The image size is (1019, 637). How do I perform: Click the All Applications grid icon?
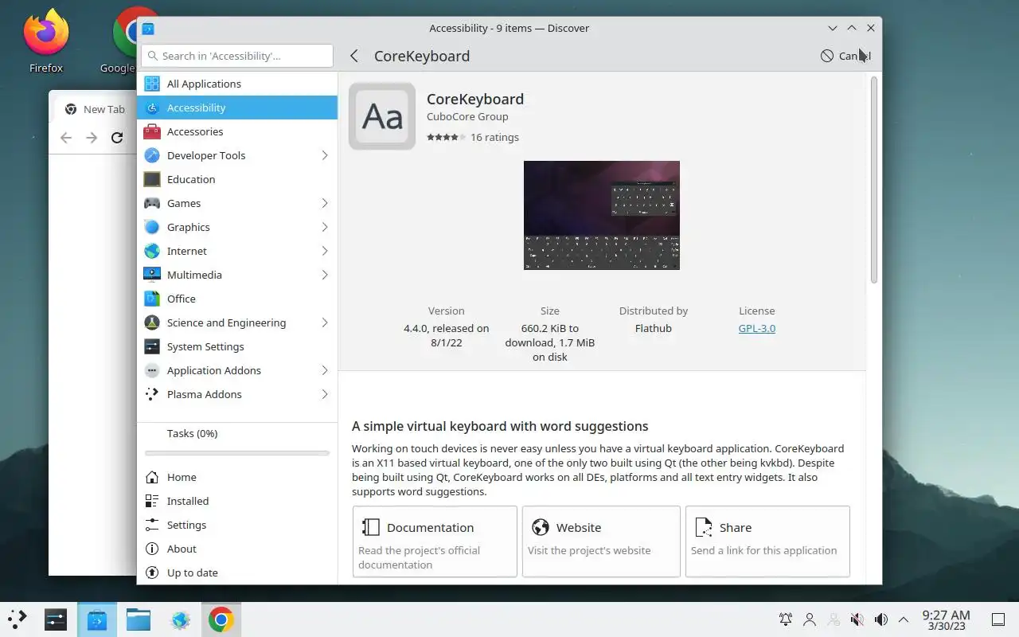point(152,84)
